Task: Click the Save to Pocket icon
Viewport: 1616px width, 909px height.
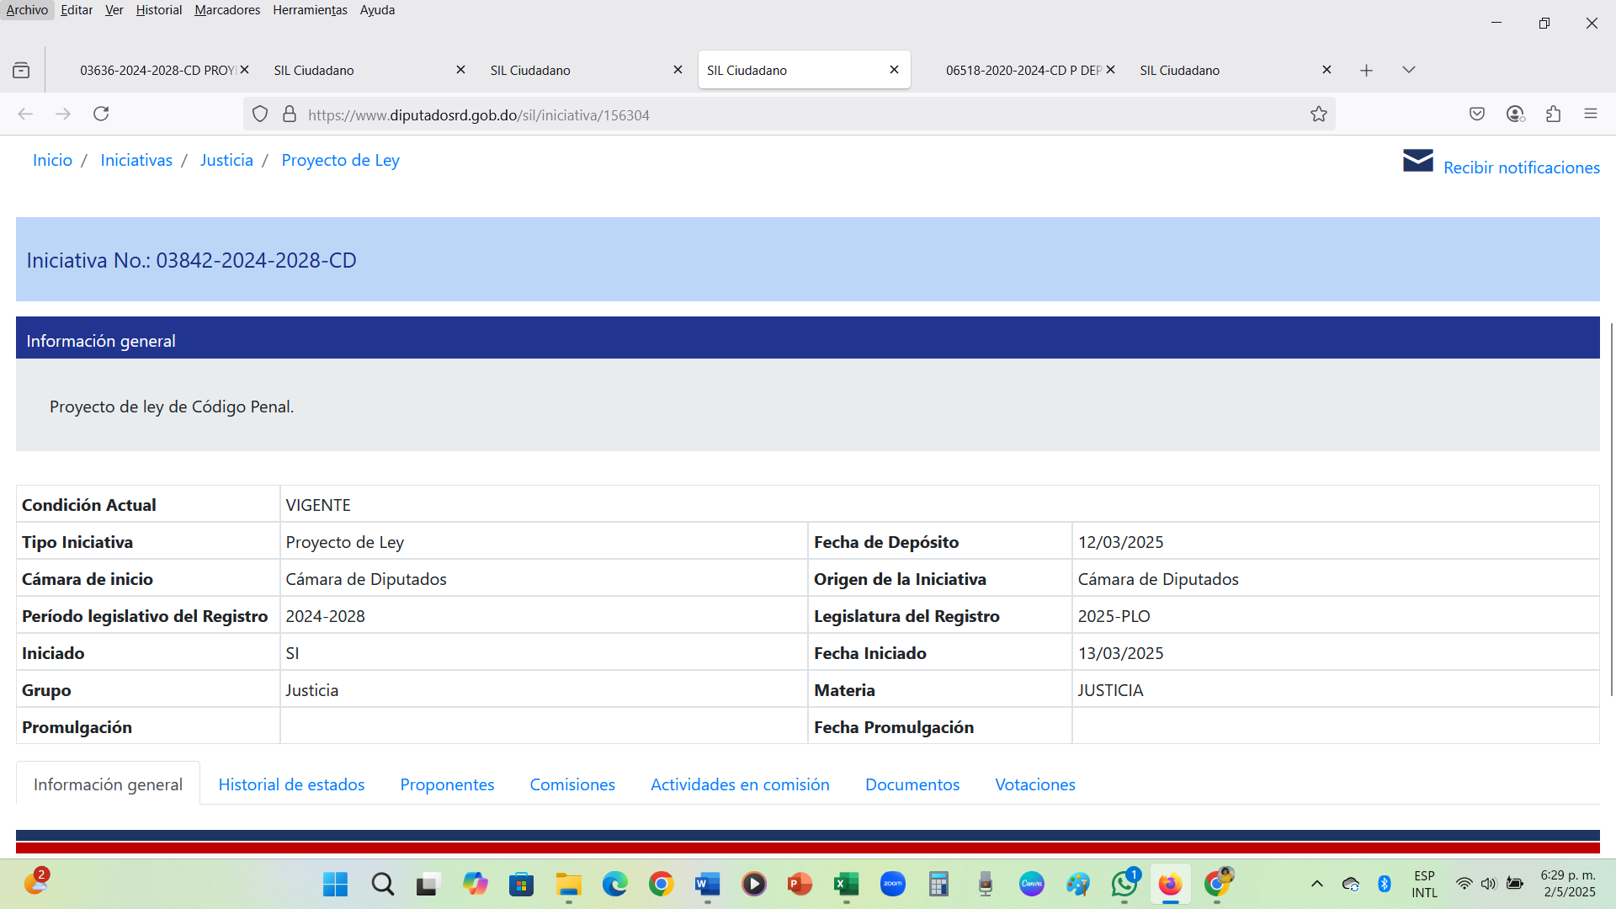Action: click(1477, 114)
